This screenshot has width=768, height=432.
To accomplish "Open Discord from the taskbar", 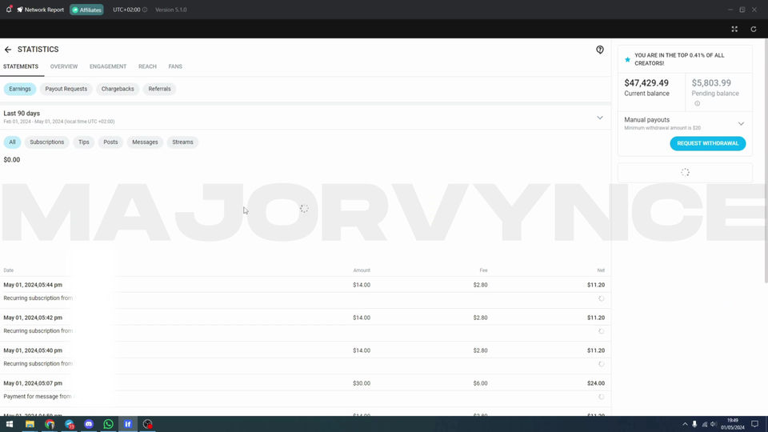I will click(89, 424).
